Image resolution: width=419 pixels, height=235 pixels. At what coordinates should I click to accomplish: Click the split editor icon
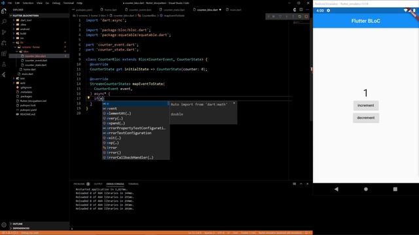(x=301, y=10)
